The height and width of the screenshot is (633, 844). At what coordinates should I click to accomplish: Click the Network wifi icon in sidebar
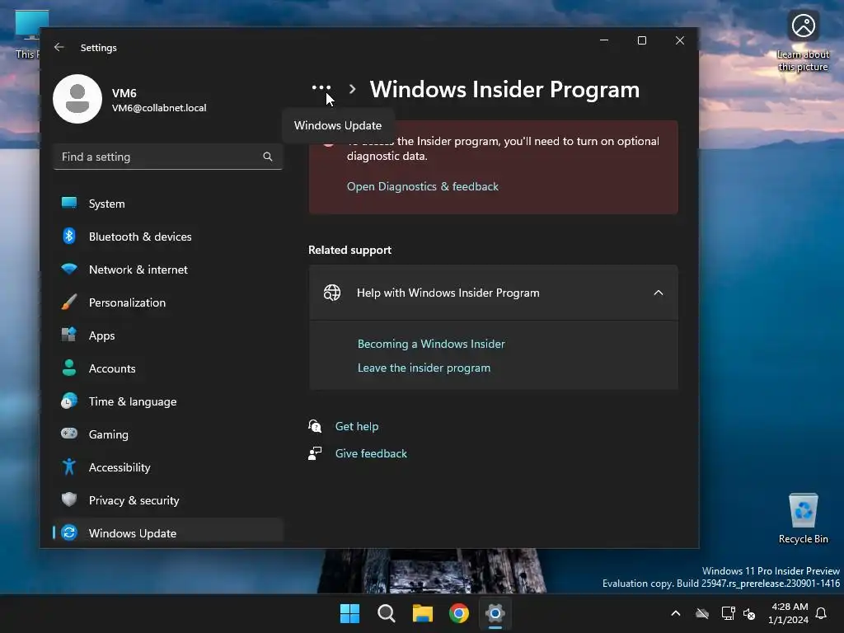tap(69, 270)
